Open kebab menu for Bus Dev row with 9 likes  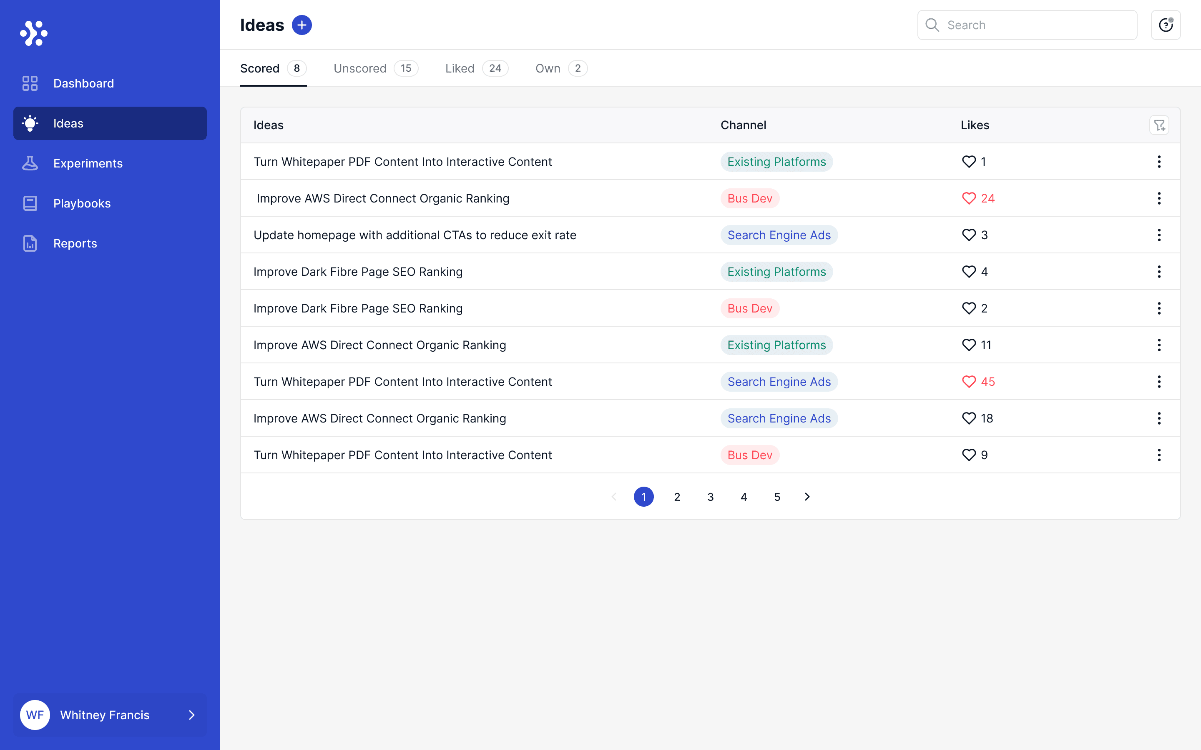tap(1159, 455)
